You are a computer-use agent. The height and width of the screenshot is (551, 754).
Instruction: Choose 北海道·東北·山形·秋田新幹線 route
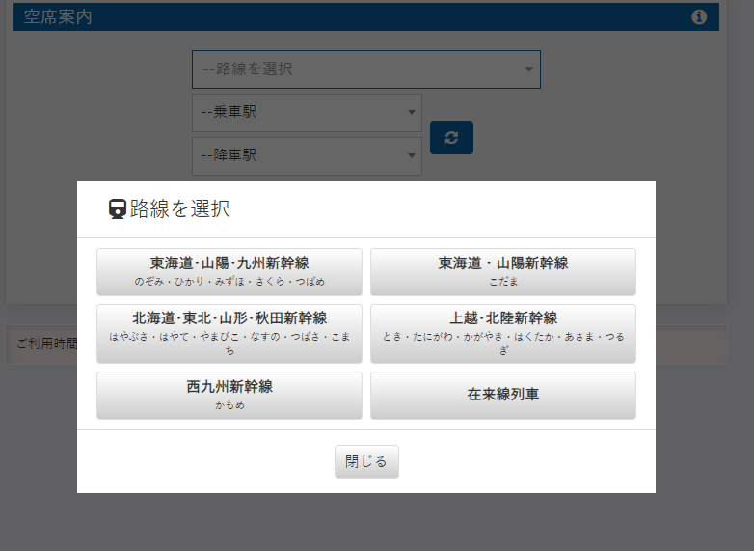229,334
